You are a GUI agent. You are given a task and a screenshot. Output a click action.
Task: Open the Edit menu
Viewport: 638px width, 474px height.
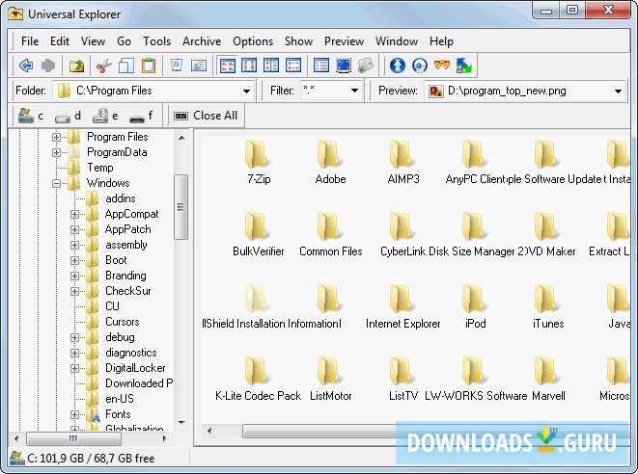click(x=60, y=41)
